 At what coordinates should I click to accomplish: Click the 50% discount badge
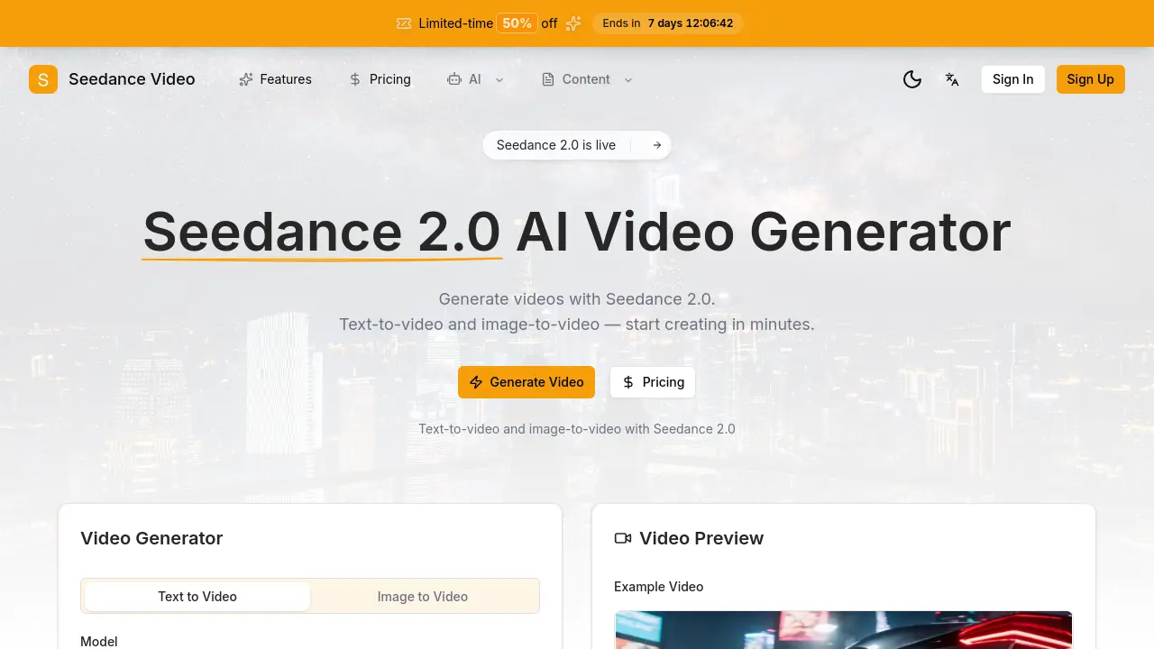pos(517,23)
